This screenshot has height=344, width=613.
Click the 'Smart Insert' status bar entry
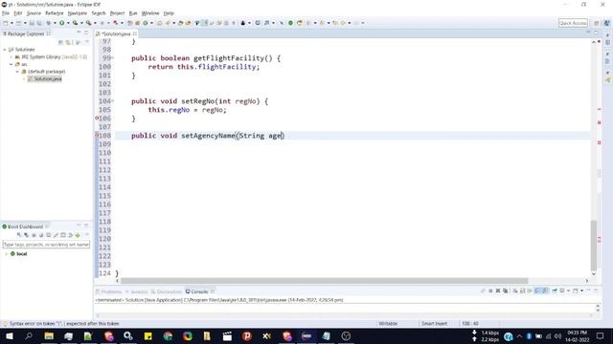pos(434,324)
